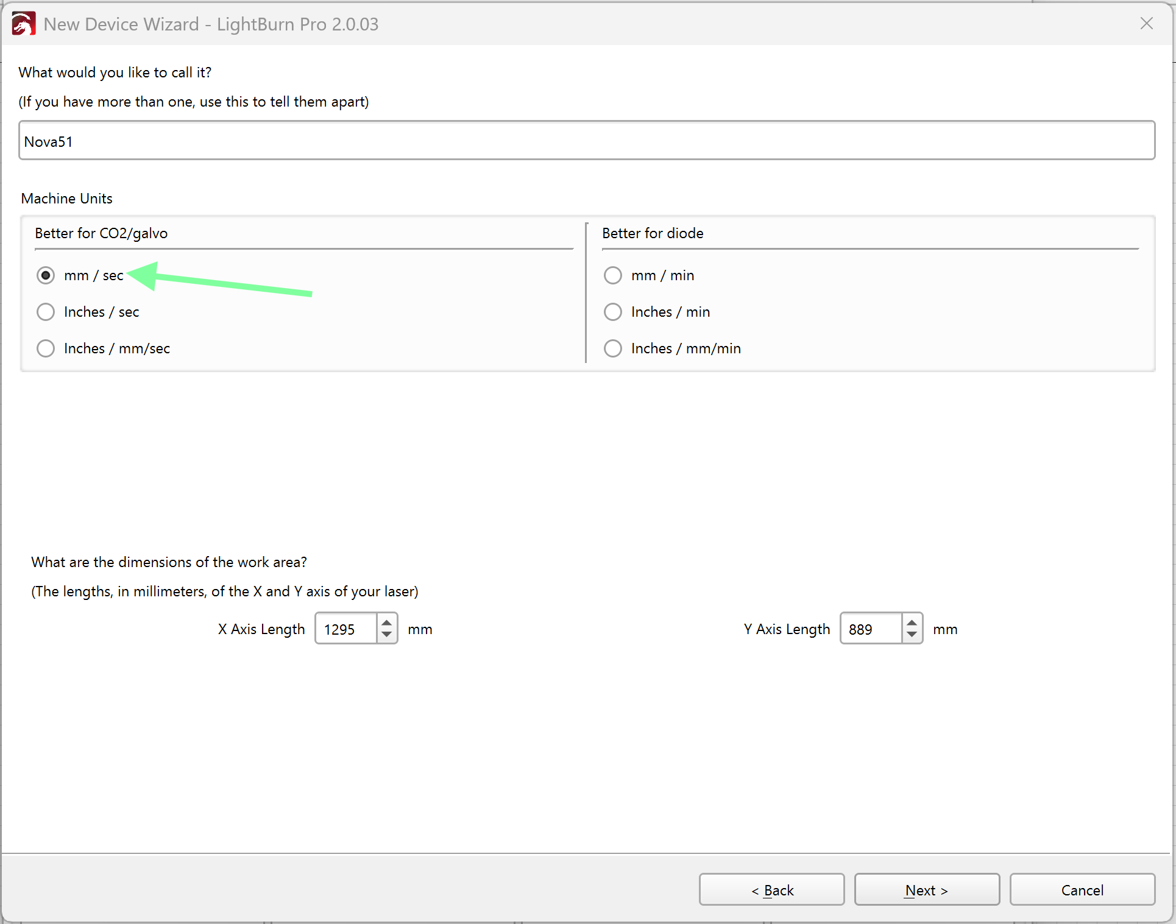
Task: Click the 'mm / sec' label text
Action: click(x=94, y=275)
